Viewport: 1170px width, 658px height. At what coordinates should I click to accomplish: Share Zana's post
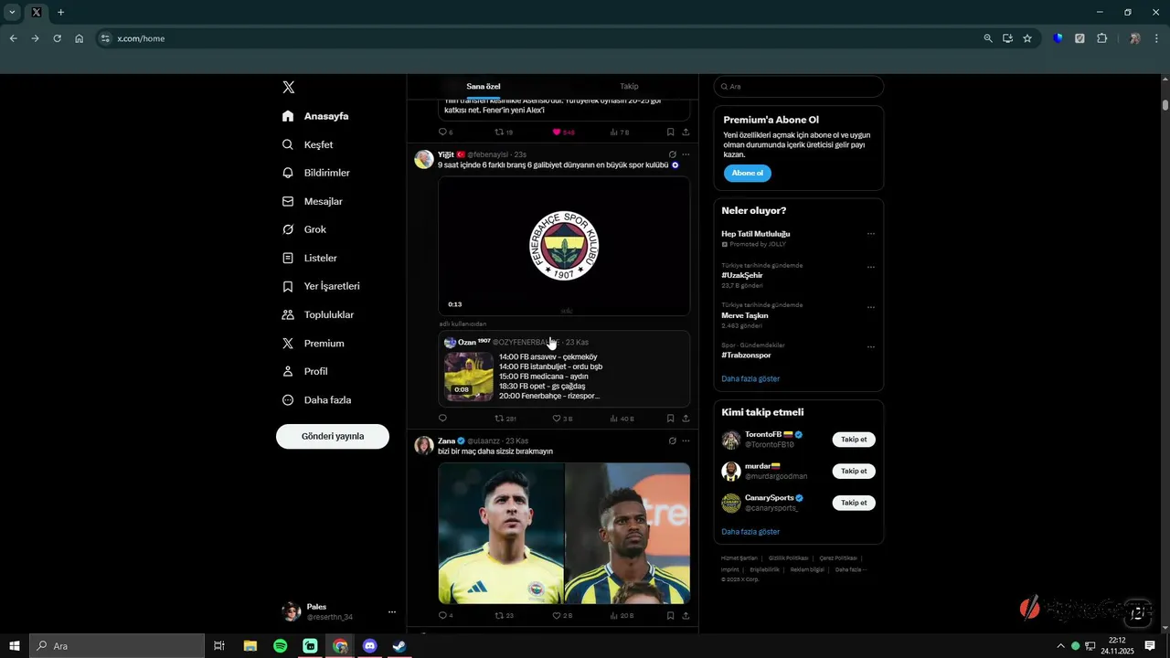point(686,616)
